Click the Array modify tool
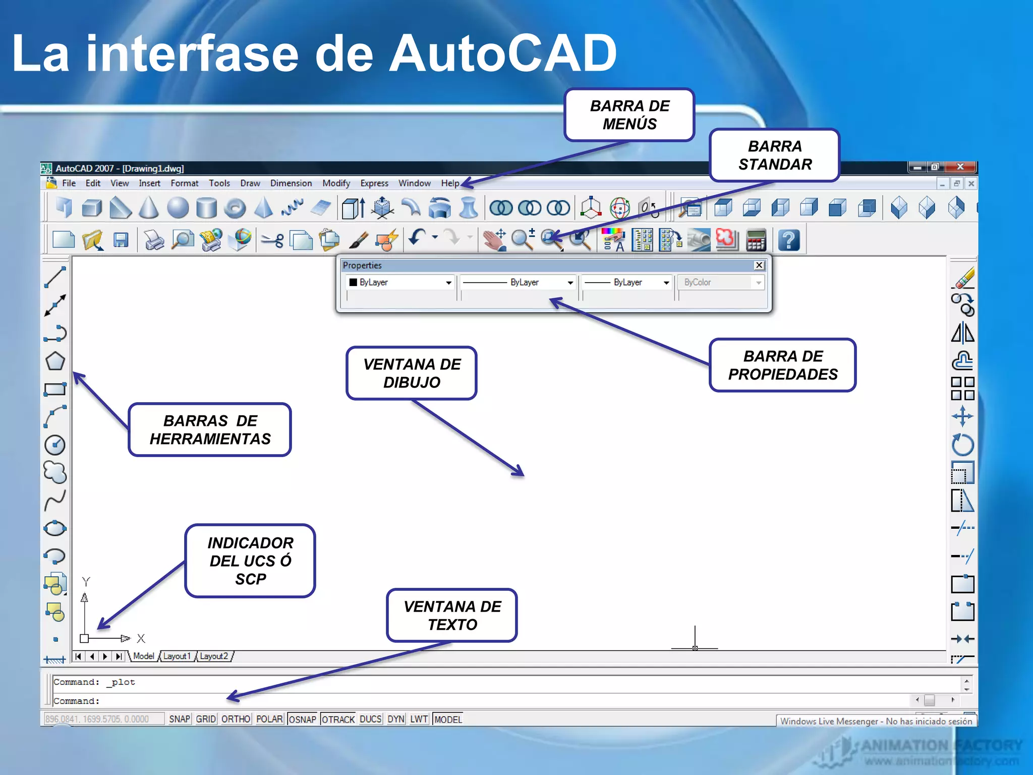The width and height of the screenshot is (1033, 775). pos(962,389)
